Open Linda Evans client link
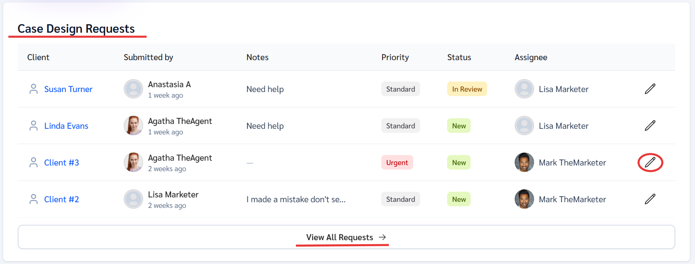Viewport: 695px width, 264px height. (66, 126)
